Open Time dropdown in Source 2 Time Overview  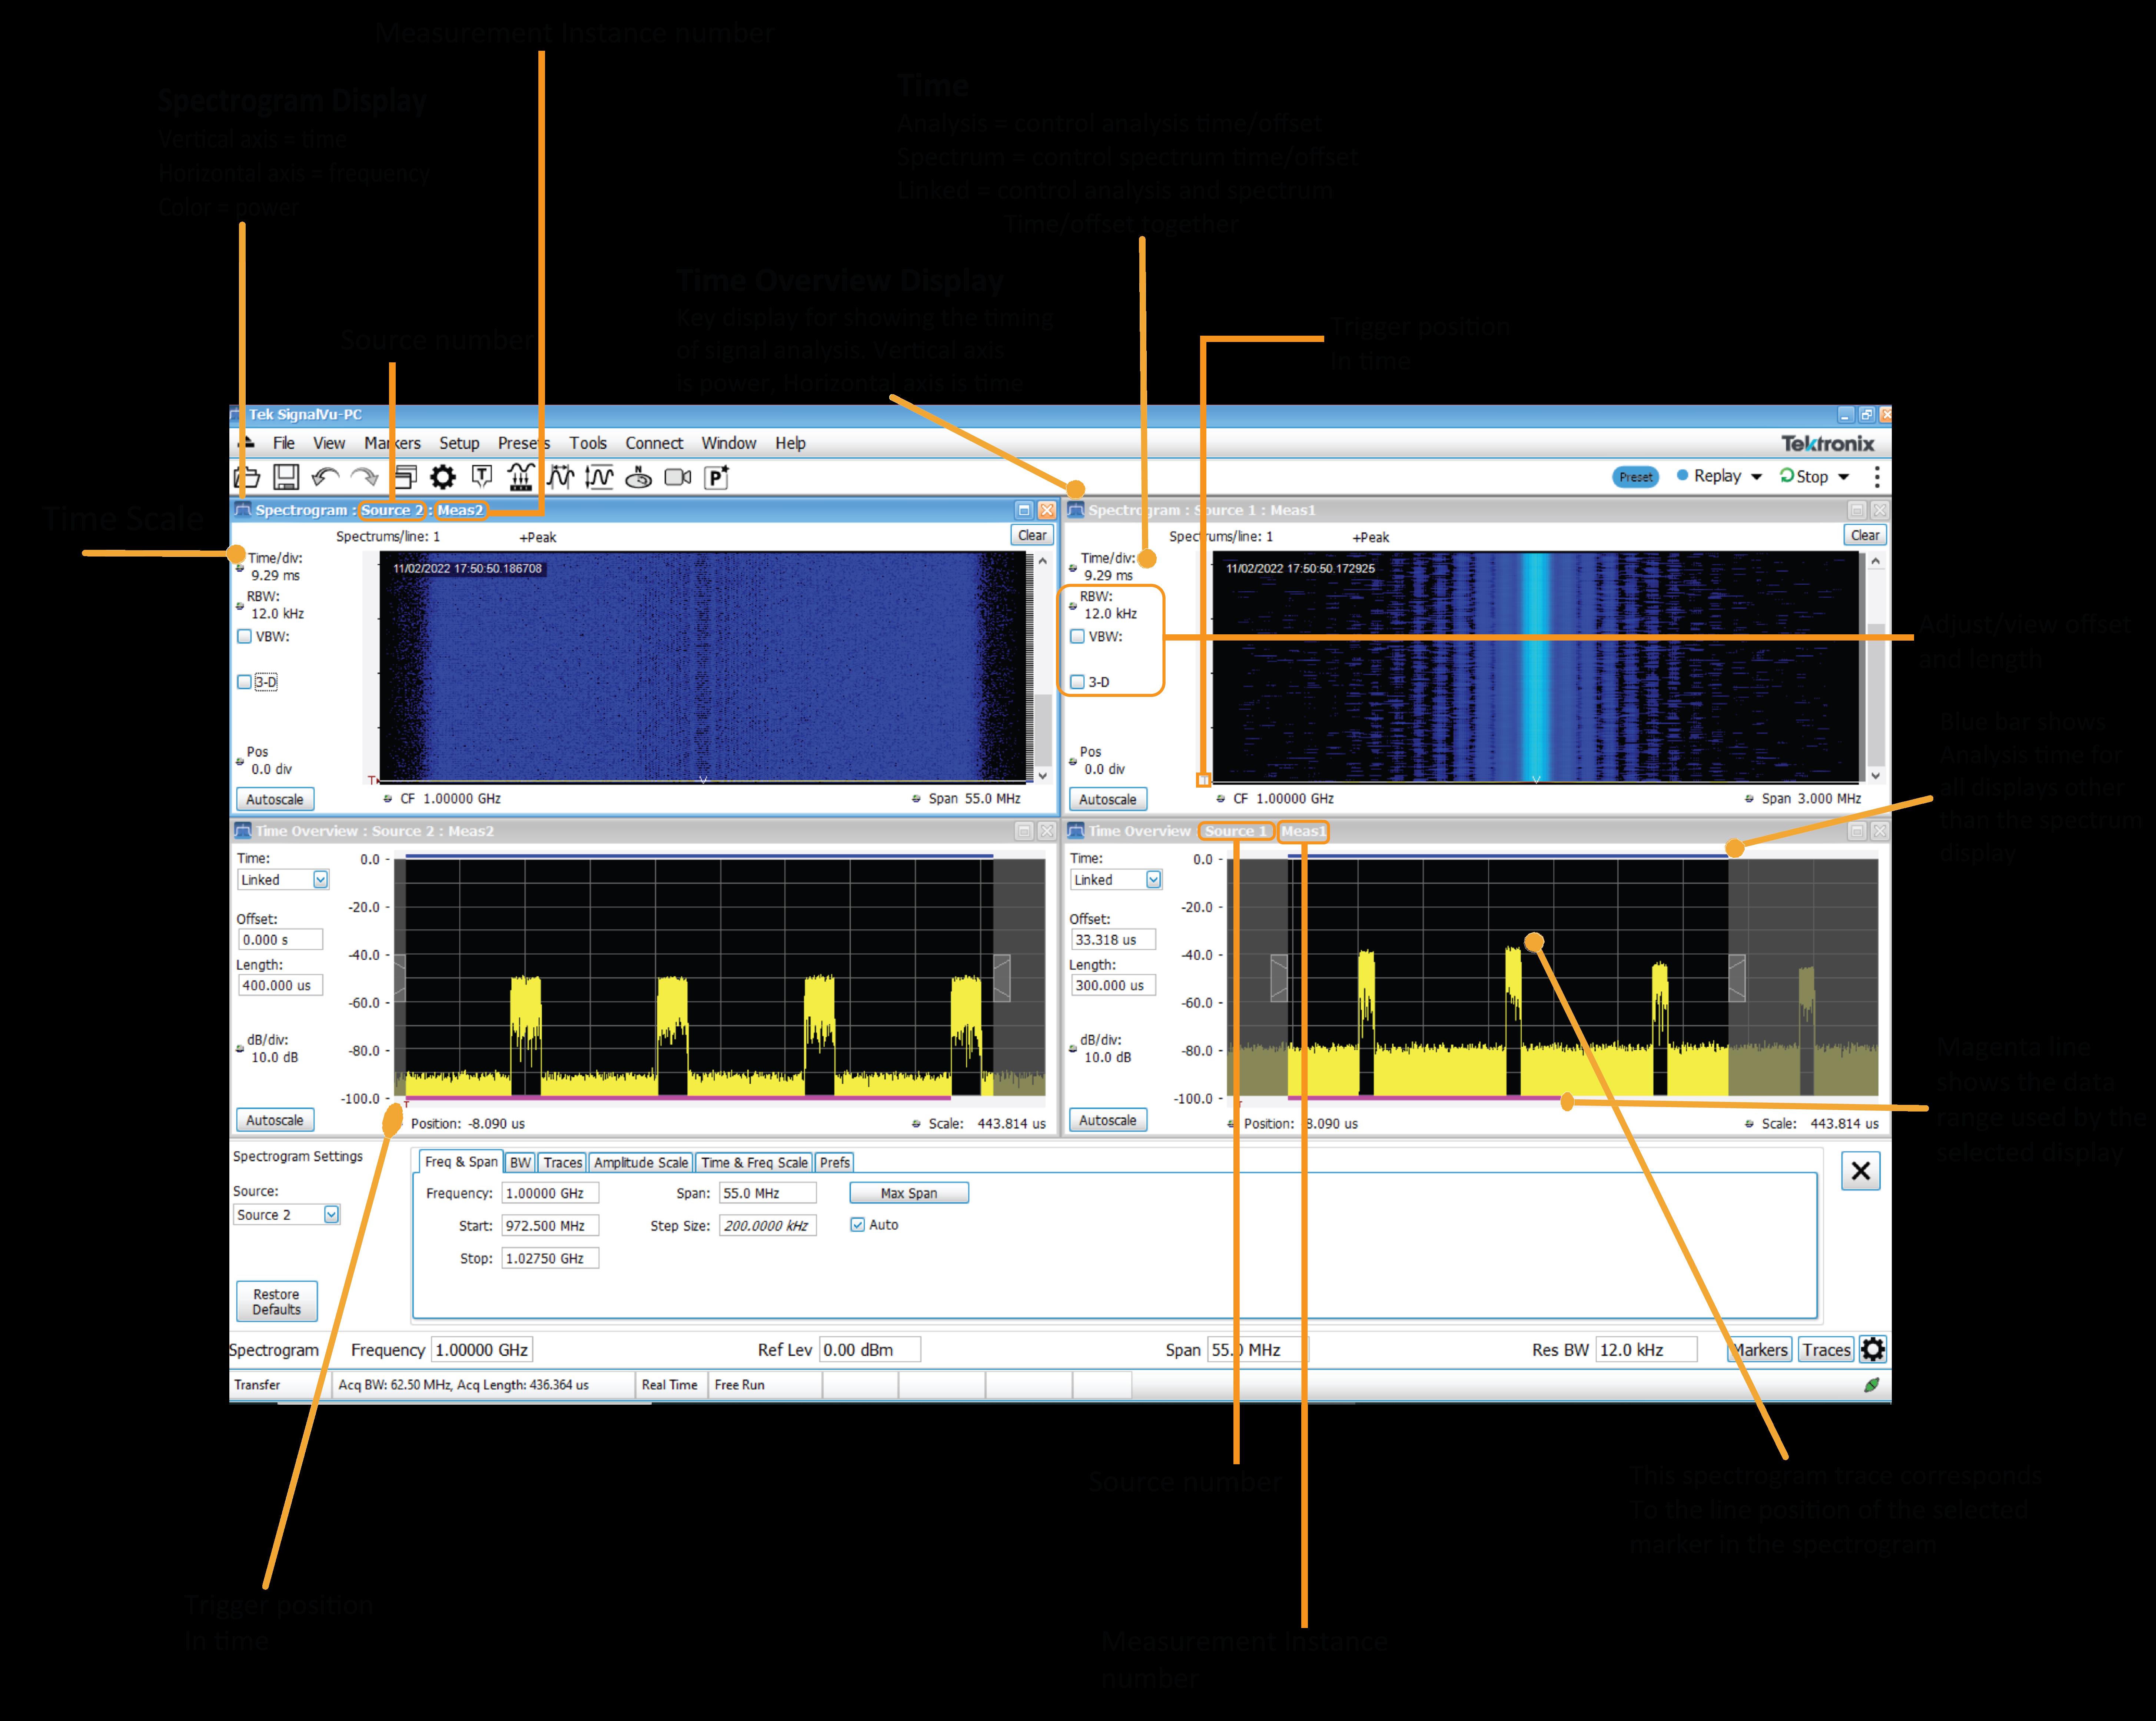[x=320, y=880]
